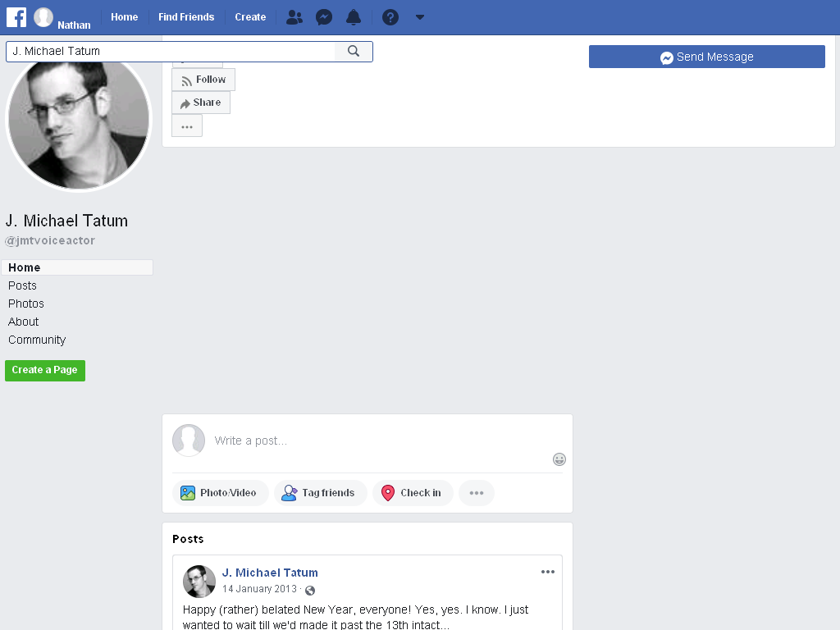The height and width of the screenshot is (630, 840).
Task: Click the green Create a Page button
Action: click(x=45, y=370)
